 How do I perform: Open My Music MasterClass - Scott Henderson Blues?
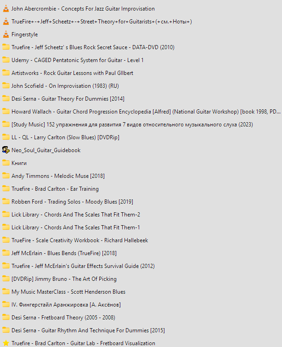(68, 292)
